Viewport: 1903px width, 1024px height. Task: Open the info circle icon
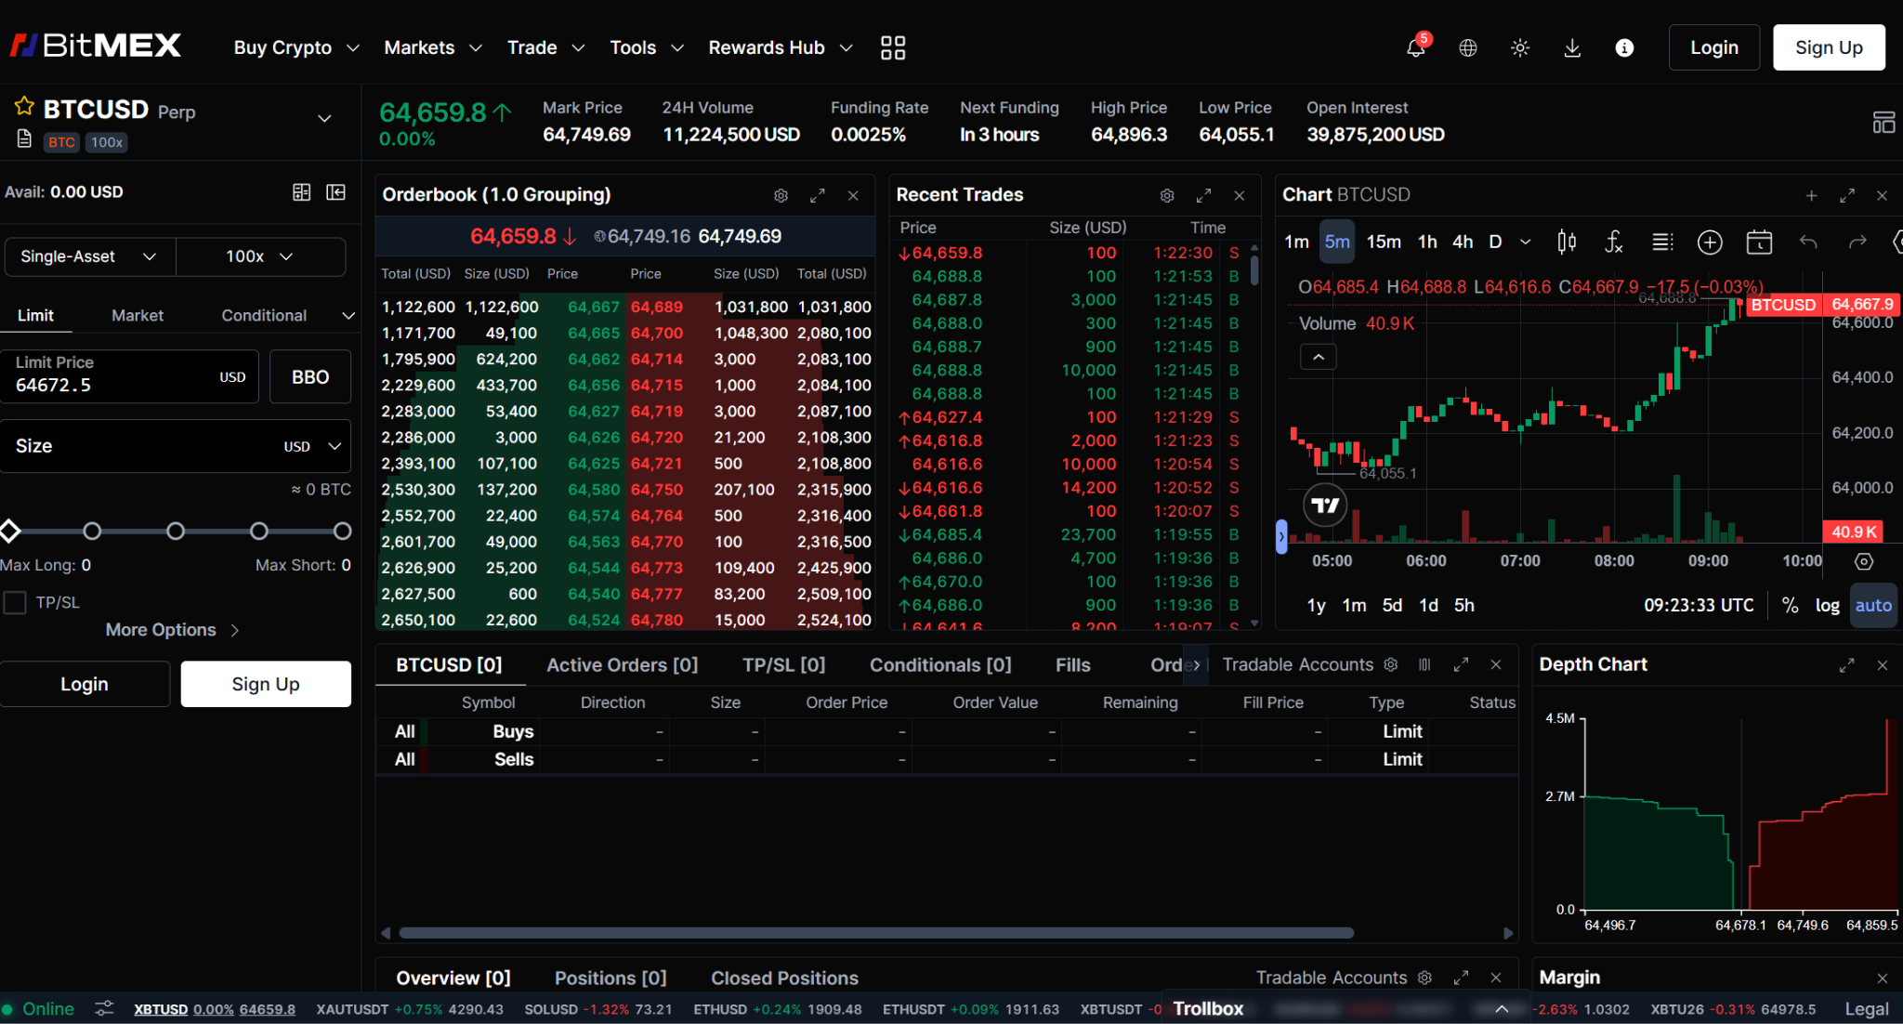tap(1624, 47)
